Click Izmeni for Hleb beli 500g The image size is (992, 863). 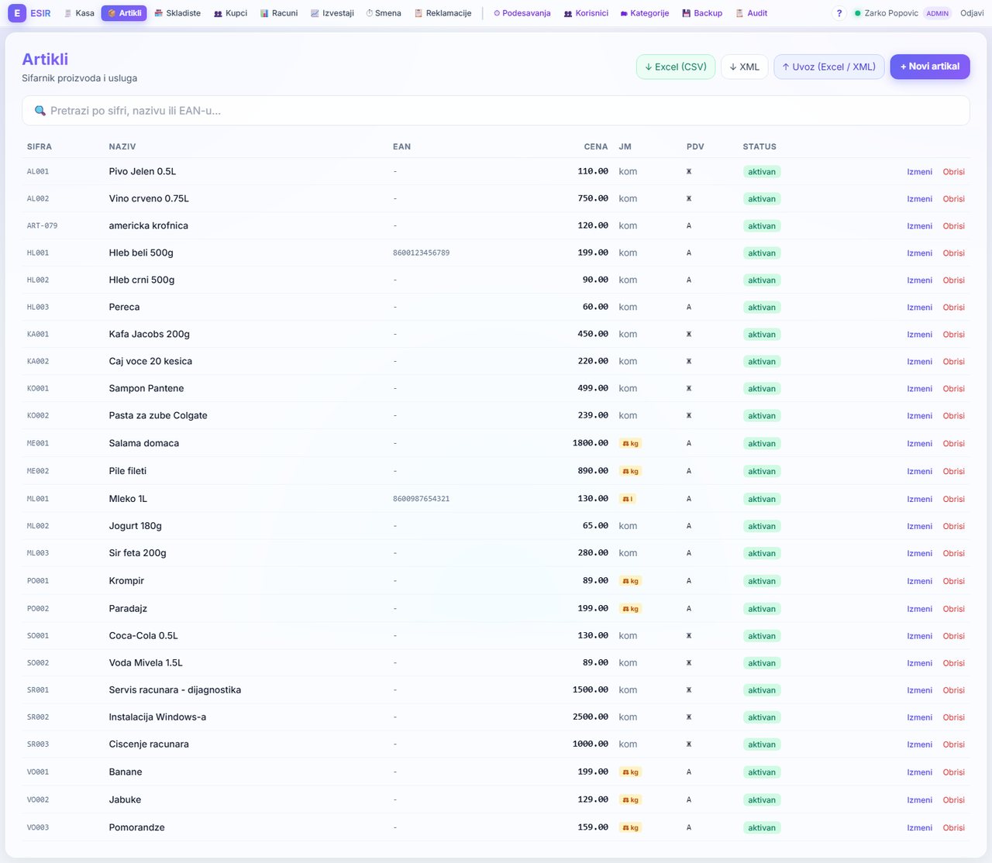click(x=920, y=253)
